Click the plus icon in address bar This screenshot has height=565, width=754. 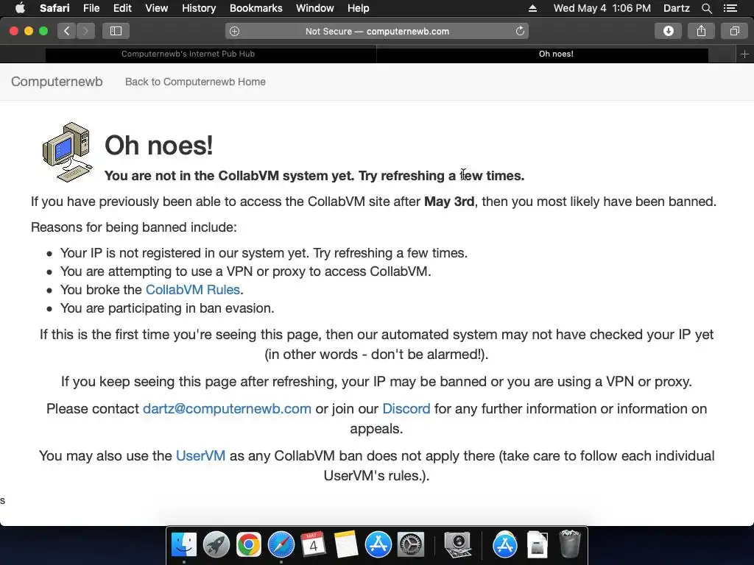point(234,31)
